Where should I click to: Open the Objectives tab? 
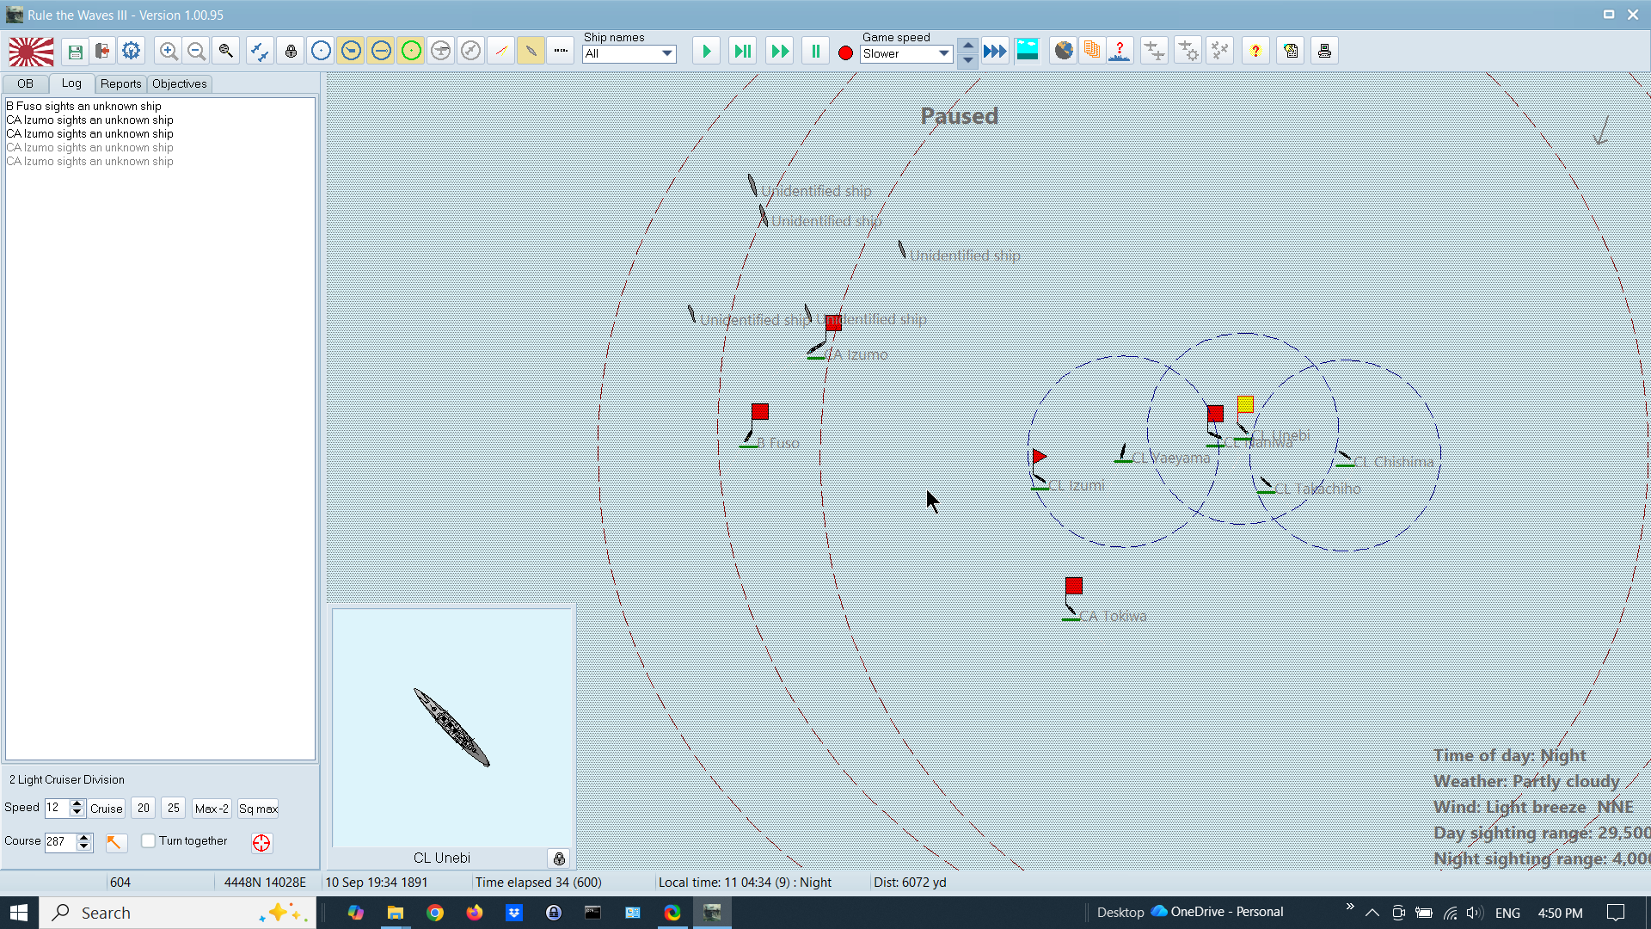pyautogui.click(x=180, y=83)
